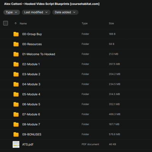Click the 204.2 MB size value
The height and width of the screenshot is (152, 152).
click(x=114, y=74)
